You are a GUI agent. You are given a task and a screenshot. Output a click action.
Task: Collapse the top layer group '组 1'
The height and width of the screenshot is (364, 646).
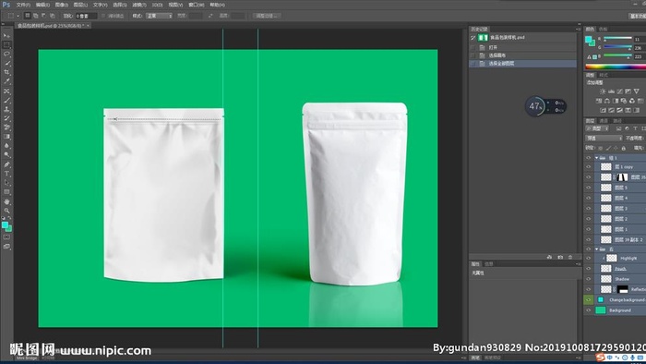coord(596,158)
